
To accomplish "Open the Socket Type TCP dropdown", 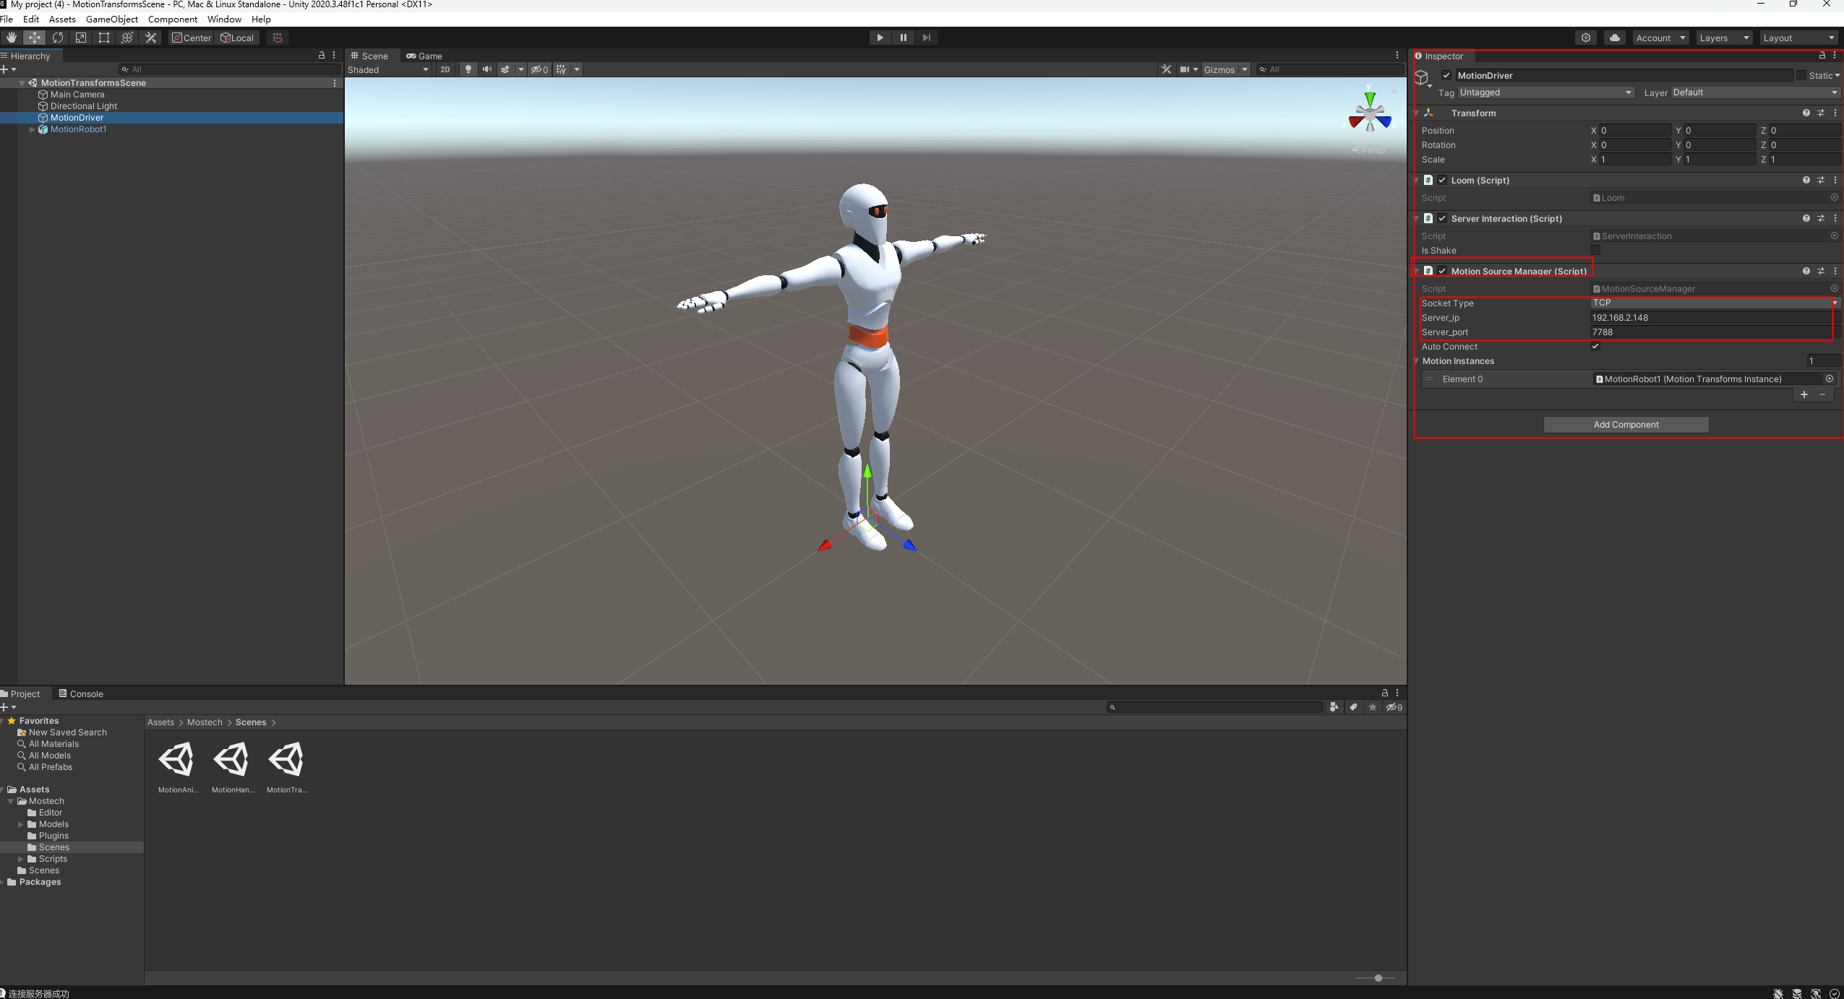I will 1713,303.
